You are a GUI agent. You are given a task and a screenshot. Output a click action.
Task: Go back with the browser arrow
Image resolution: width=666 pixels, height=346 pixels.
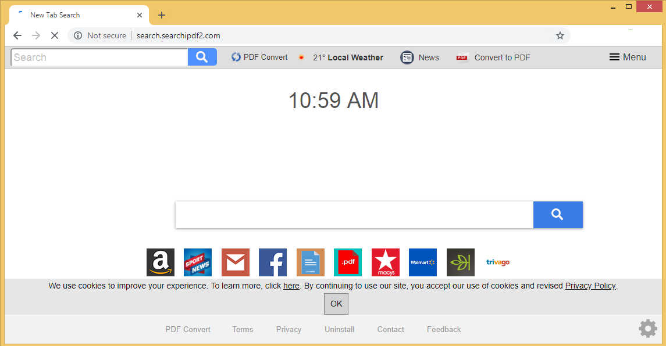[x=17, y=35]
